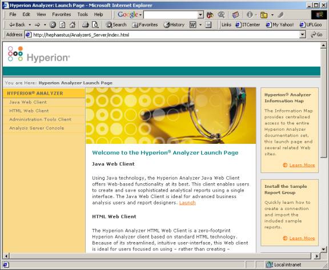329x270 pixels.
Task: Click in the Google search input field
Action: tap(171, 15)
